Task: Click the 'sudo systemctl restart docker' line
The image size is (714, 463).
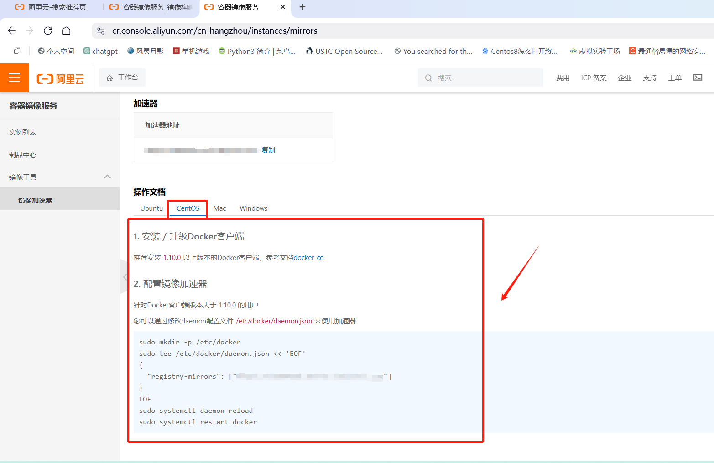Action: click(198, 422)
